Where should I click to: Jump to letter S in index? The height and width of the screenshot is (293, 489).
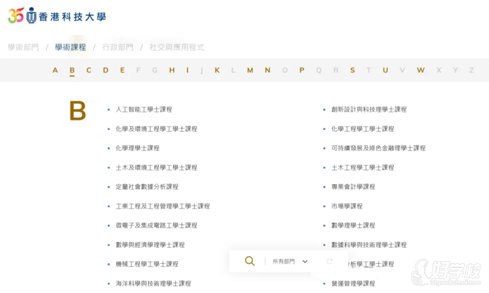[353, 70]
